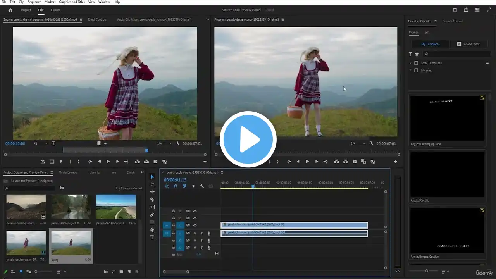The height and width of the screenshot is (279, 496).
Task: Select the pexels-ahmed rainy road thumbnail
Action: [x=71, y=207]
